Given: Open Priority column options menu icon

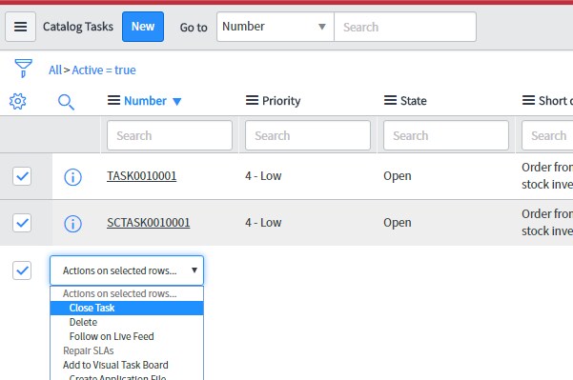Looking at the screenshot, I should 252,100.
